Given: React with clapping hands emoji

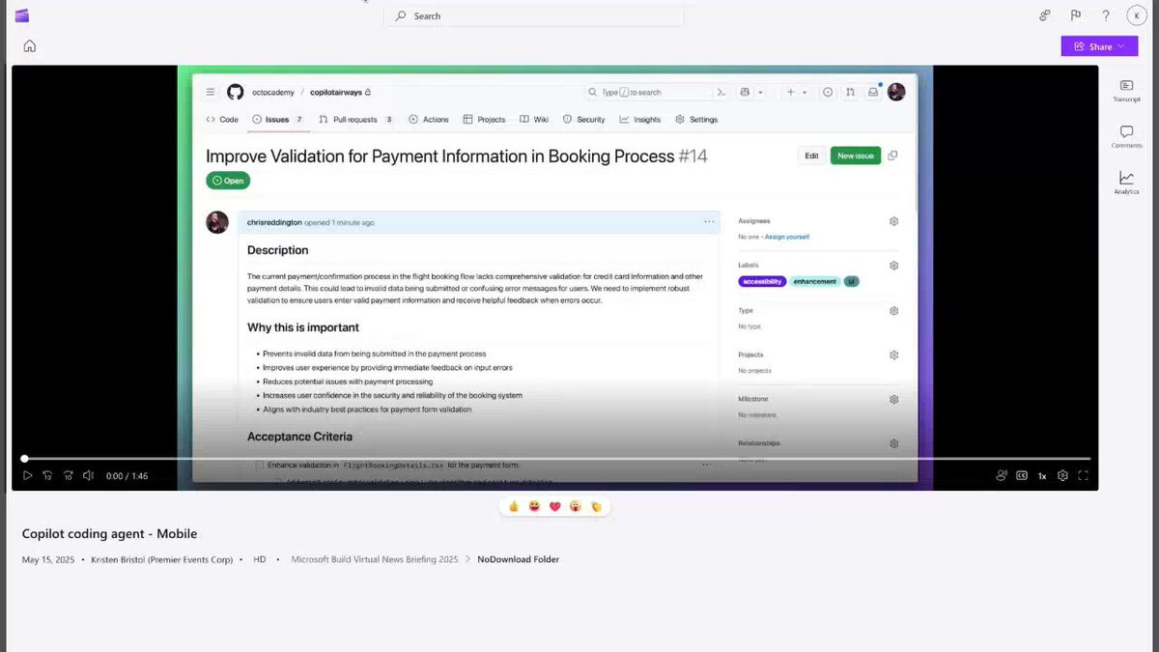Looking at the screenshot, I should 596,506.
